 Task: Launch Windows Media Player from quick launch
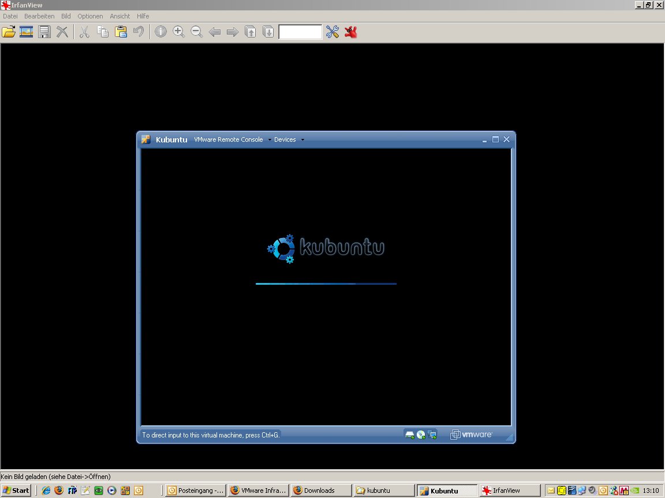pos(111,491)
